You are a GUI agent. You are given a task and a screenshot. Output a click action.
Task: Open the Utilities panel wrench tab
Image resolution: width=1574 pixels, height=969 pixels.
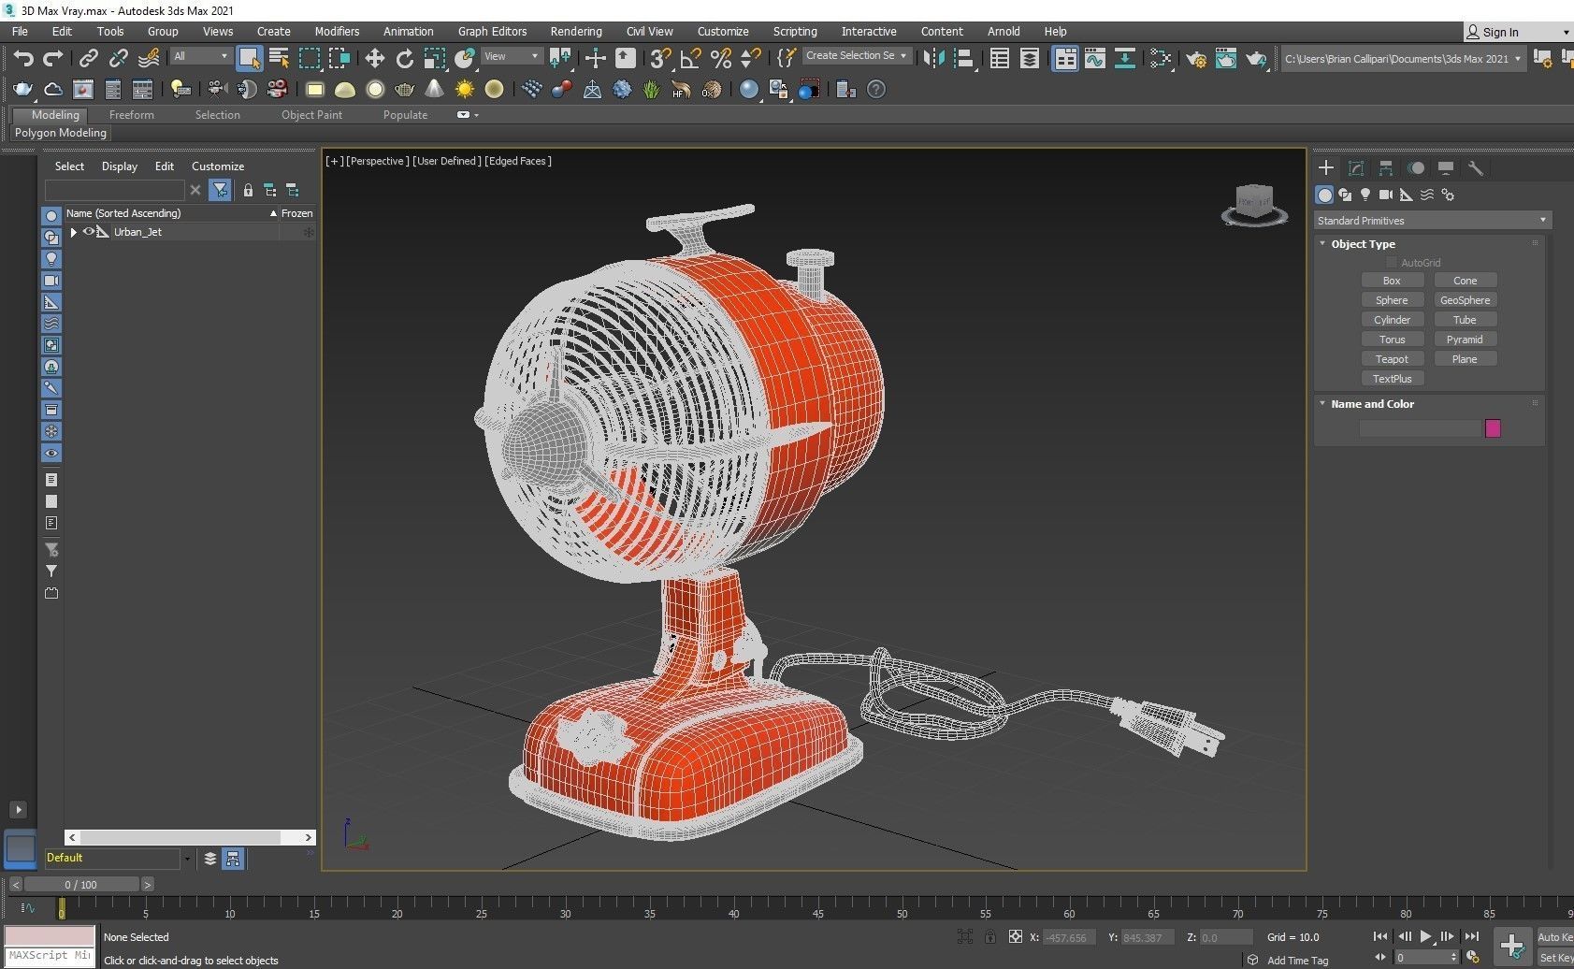pyautogui.click(x=1476, y=168)
